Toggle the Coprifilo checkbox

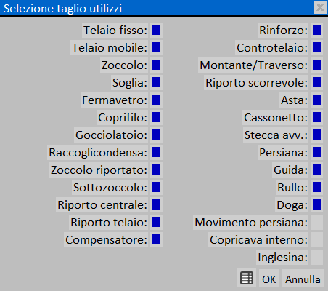(156, 117)
